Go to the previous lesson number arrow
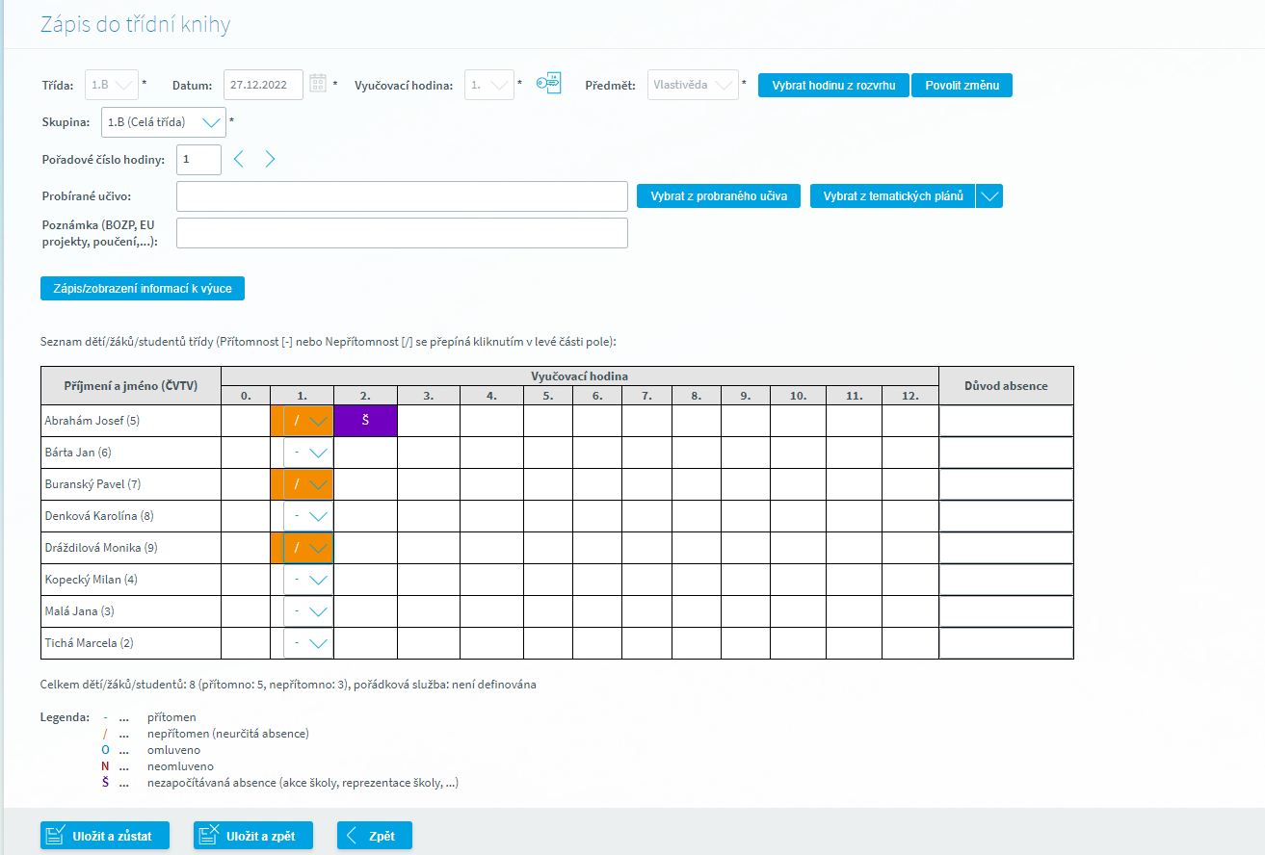Screen dimensions: 1265x855 pyautogui.click(x=239, y=159)
